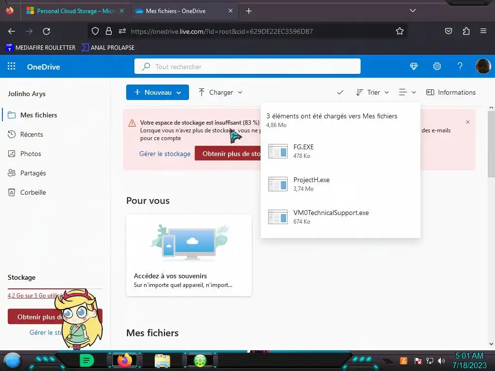Open the second bookmark in bookmarks bar
Screen dimensions: 495x371
click(x=108, y=48)
